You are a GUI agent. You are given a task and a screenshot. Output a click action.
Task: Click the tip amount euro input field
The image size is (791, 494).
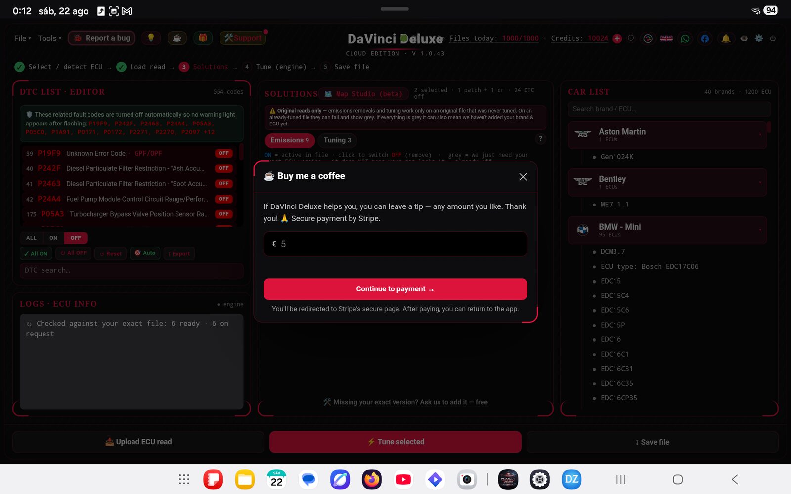tap(395, 244)
